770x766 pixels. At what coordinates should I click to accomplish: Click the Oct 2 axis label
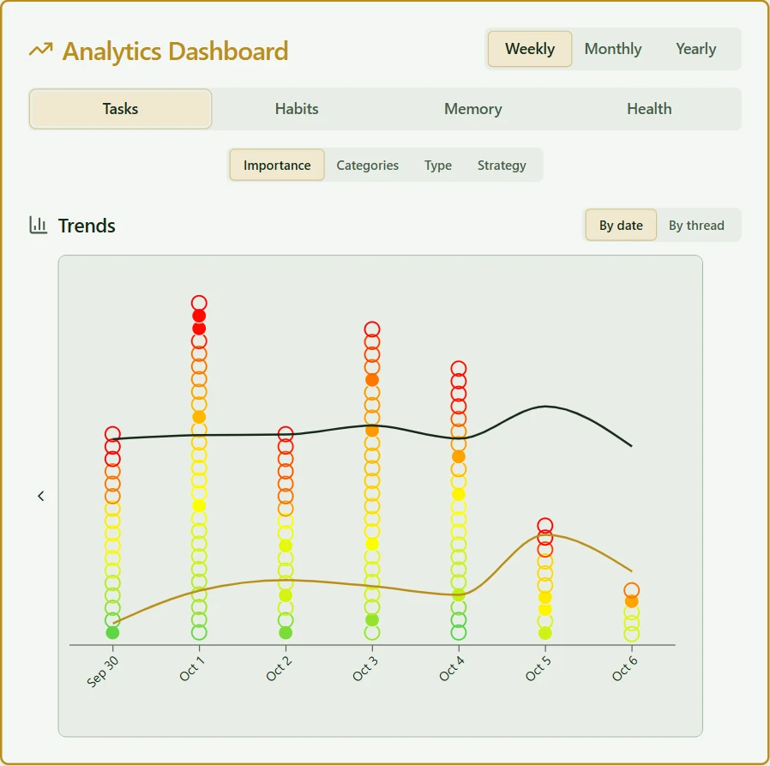pyautogui.click(x=279, y=669)
